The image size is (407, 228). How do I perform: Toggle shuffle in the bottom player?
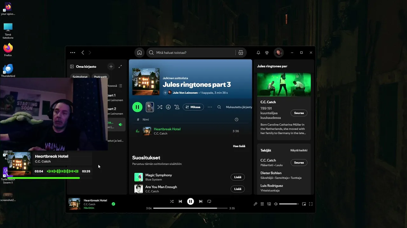pos(172,201)
